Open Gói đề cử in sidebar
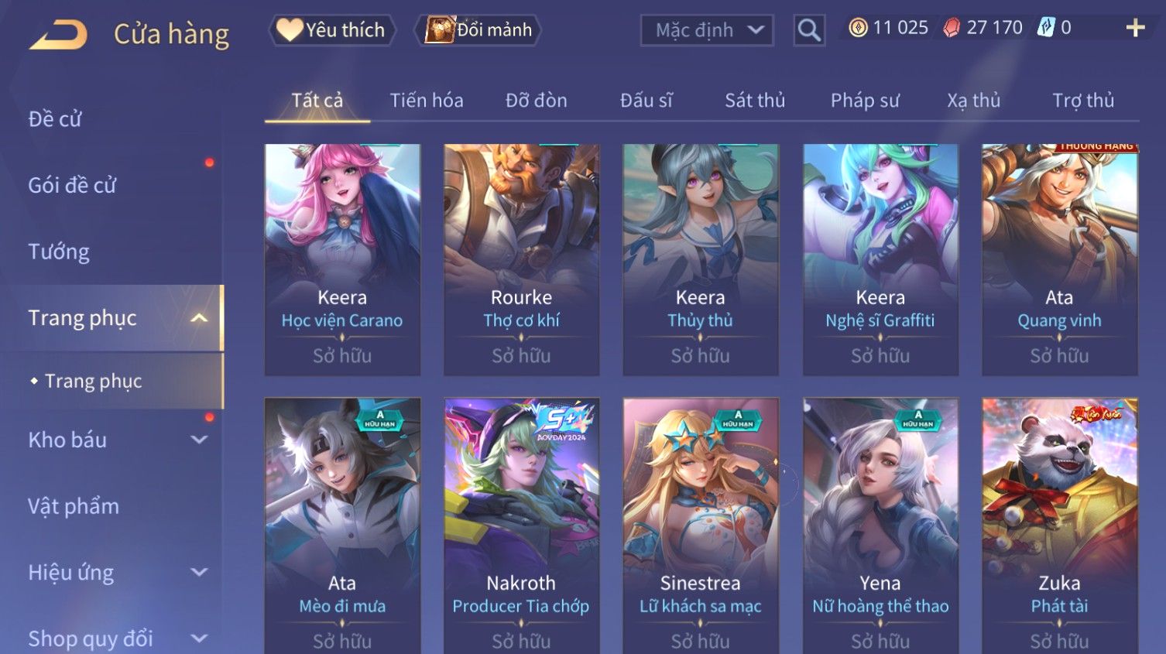Screen dimensions: 1166x654 (72, 186)
